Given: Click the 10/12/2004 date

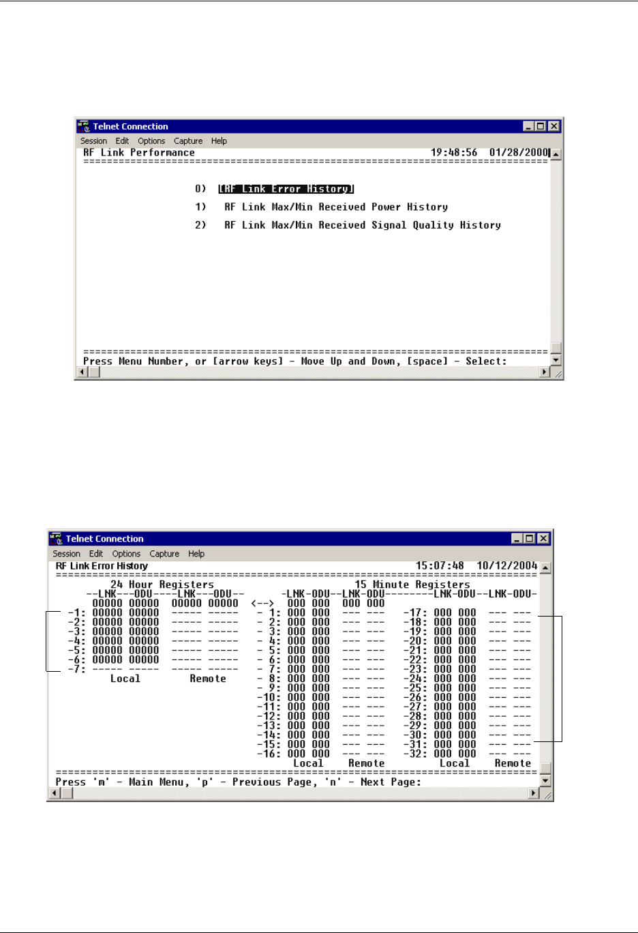Looking at the screenshot, I should (x=507, y=566).
